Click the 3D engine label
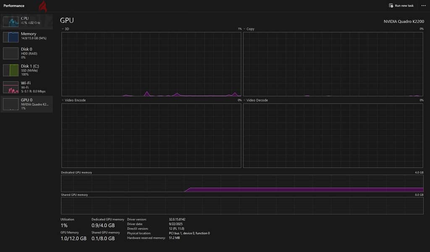The width and height of the screenshot is (430, 252). (67, 29)
